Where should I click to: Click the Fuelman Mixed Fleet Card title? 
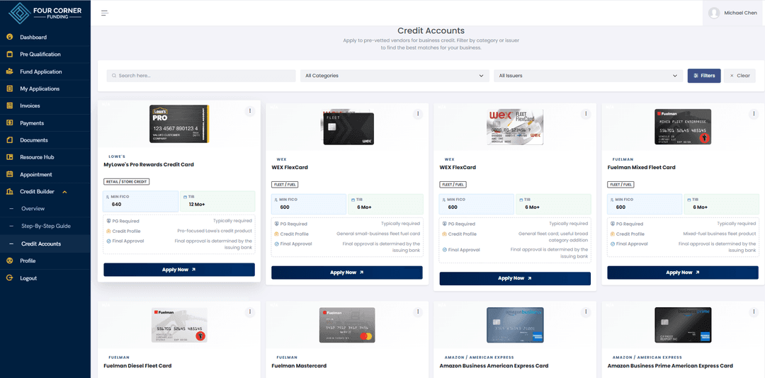[641, 167]
